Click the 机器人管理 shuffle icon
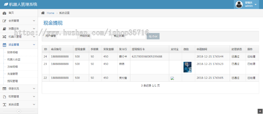This screenshot has height=114, width=263. (4, 37)
